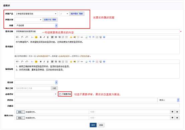Insert image in 需求描述 editor
The width and height of the screenshot is (185, 130).
[74, 37]
